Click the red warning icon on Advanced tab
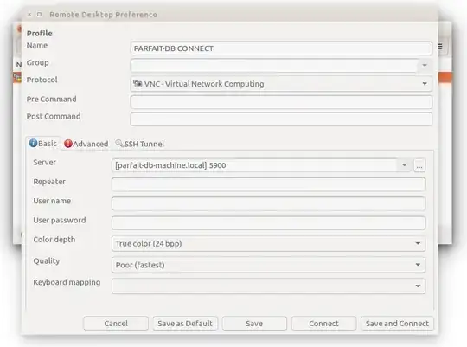 (68, 144)
